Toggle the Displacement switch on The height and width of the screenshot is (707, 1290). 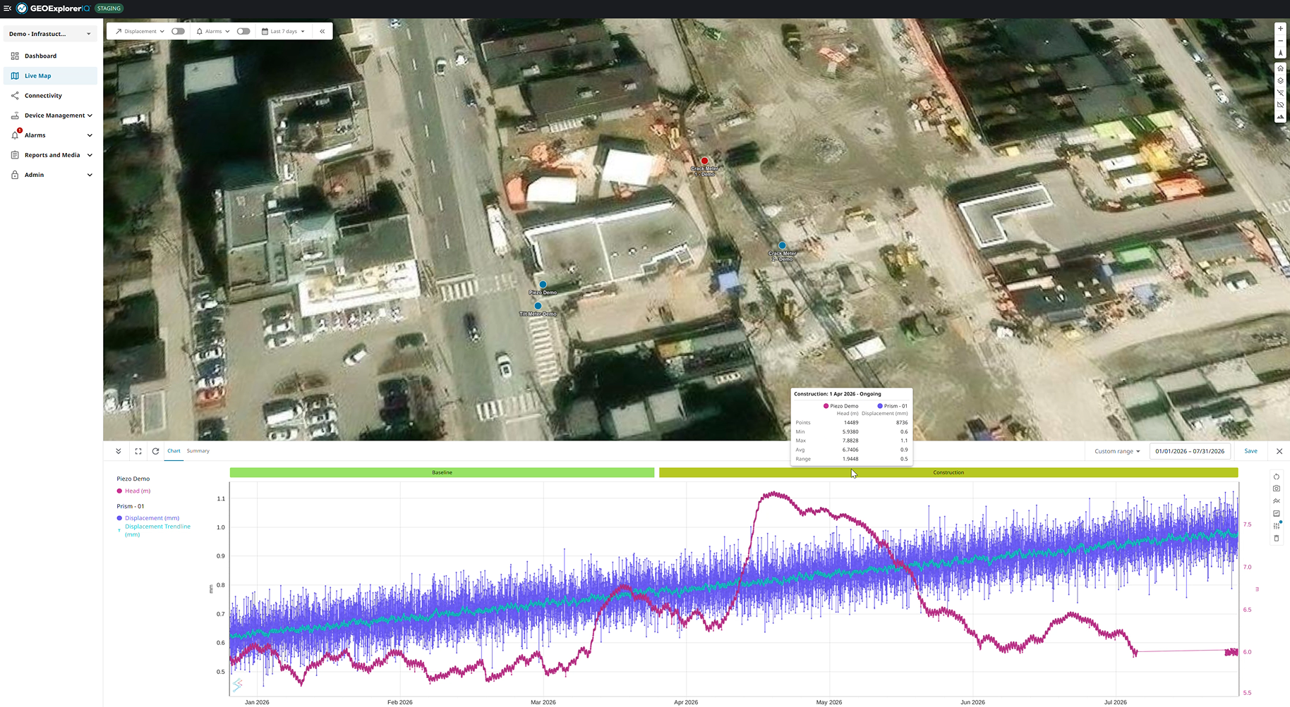[x=178, y=31]
